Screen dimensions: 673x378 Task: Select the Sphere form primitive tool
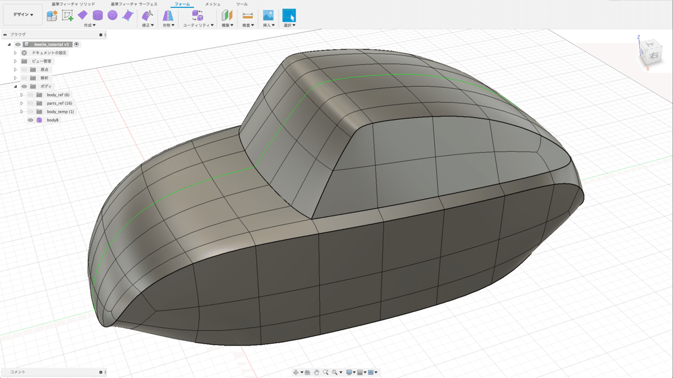(x=112, y=15)
